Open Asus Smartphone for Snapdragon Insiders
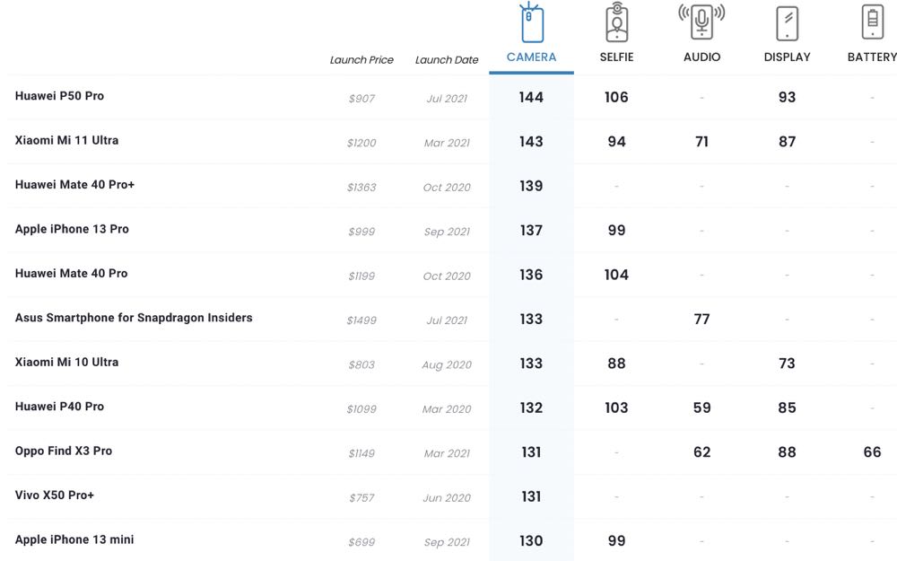The width and height of the screenshot is (897, 561). tap(134, 318)
